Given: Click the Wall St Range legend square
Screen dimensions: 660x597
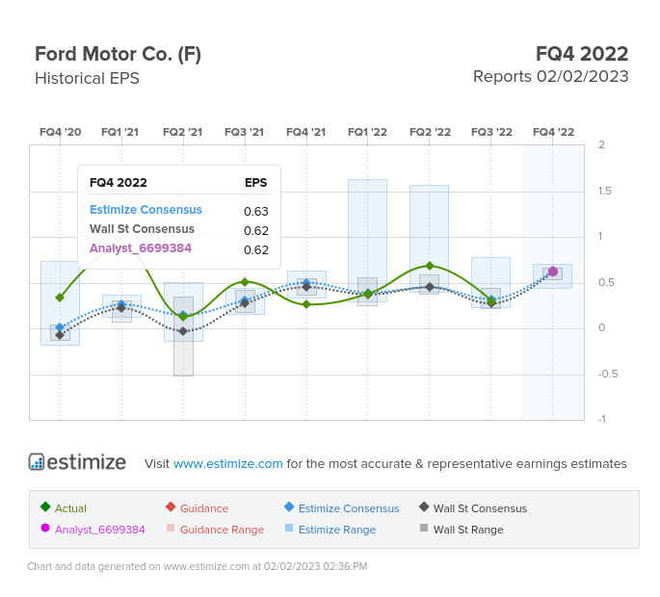Looking at the screenshot, I should click(424, 529).
